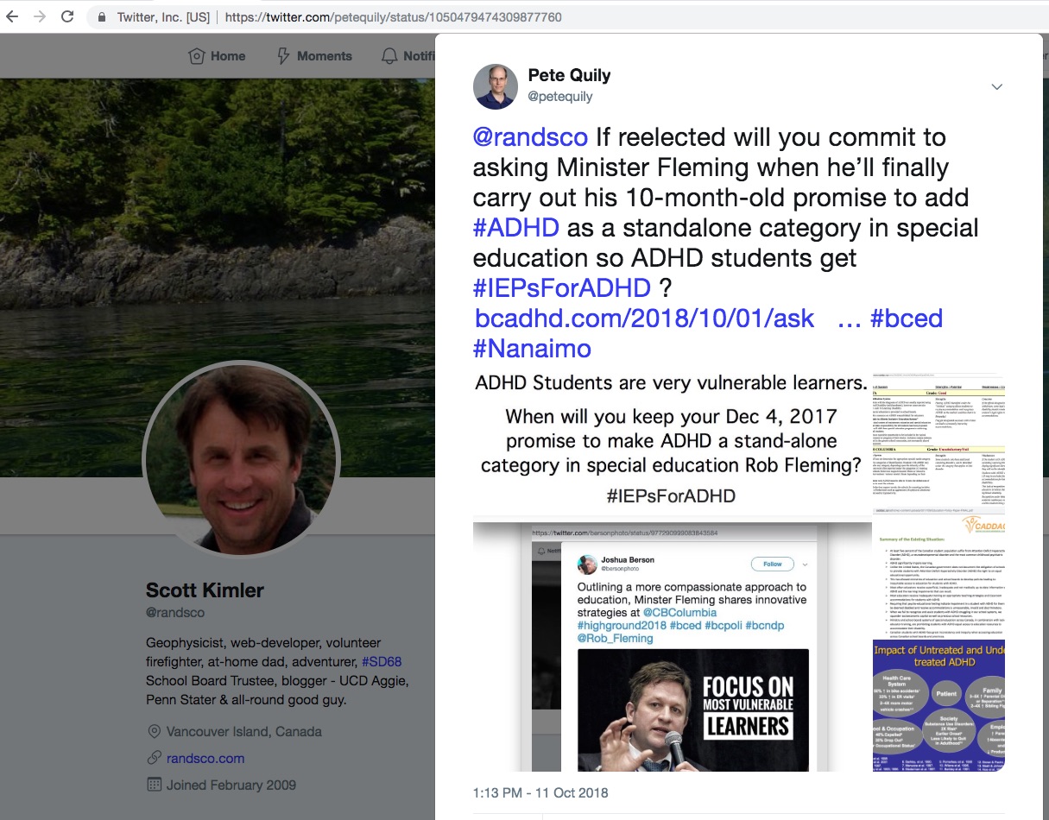Open the randsco.com website link
The width and height of the screenshot is (1049, 820).
click(205, 758)
